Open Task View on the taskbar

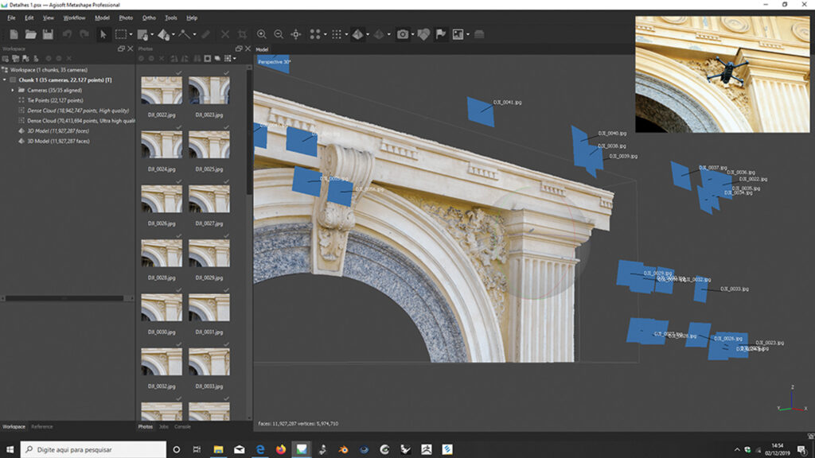pyautogui.click(x=197, y=449)
